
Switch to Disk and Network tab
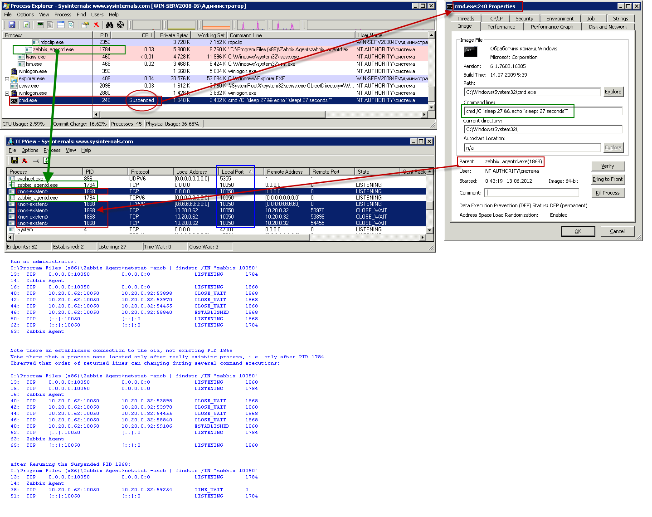(608, 27)
